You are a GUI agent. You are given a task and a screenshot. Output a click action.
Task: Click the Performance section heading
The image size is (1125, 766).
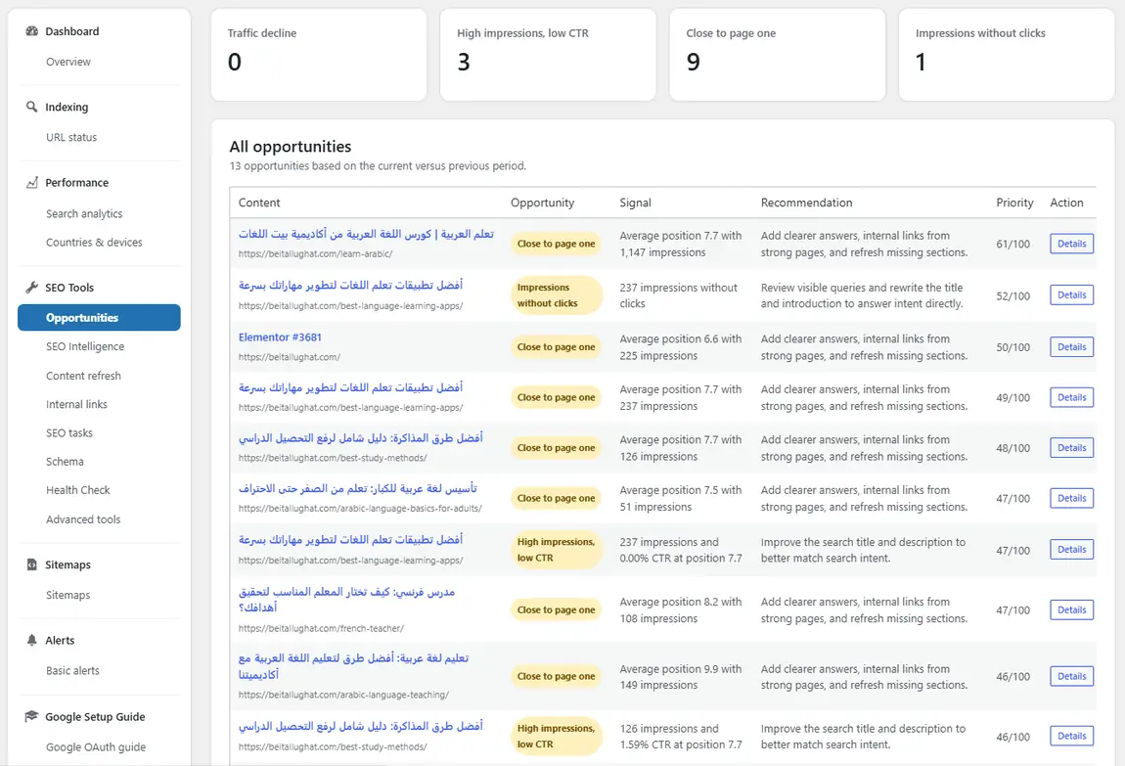click(76, 182)
